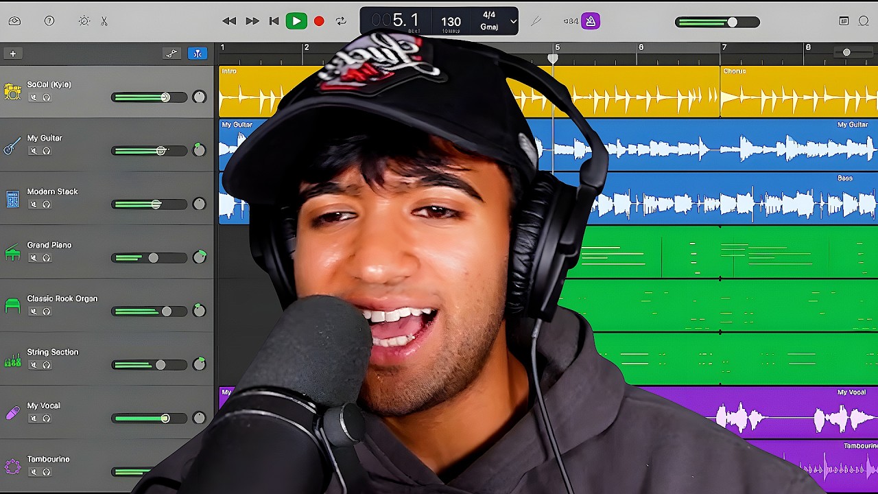Solo the My Guitar track
878x494 pixels.
(47, 151)
